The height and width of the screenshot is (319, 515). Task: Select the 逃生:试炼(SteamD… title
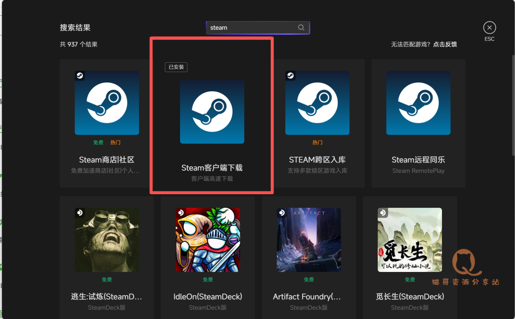point(107,297)
